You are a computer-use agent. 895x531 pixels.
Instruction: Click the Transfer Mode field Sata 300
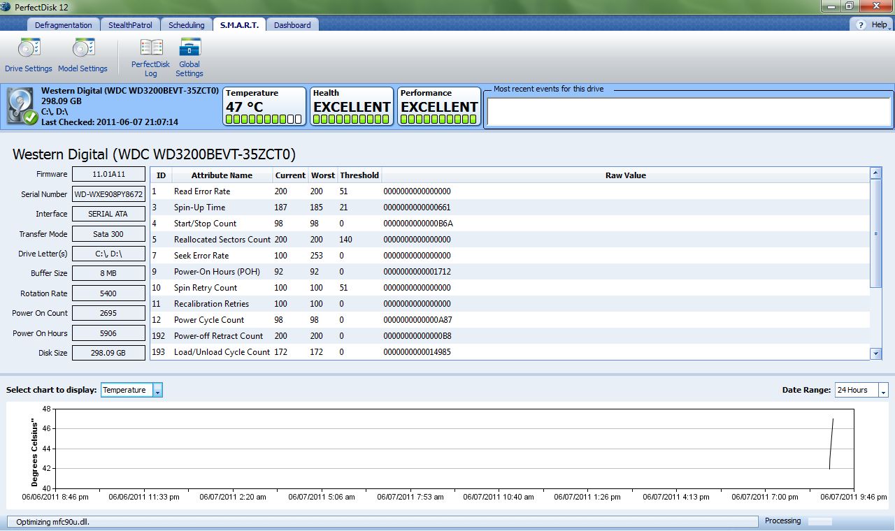(x=108, y=234)
